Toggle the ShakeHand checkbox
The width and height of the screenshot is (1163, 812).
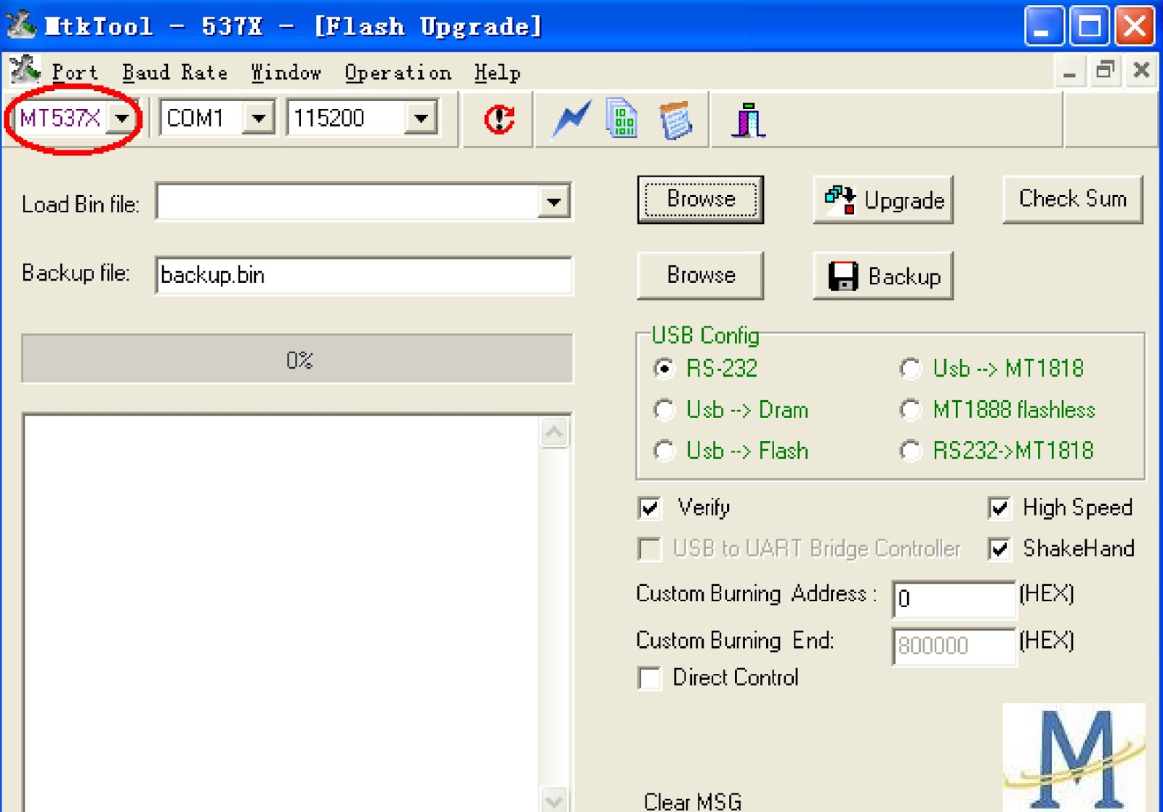coord(999,548)
